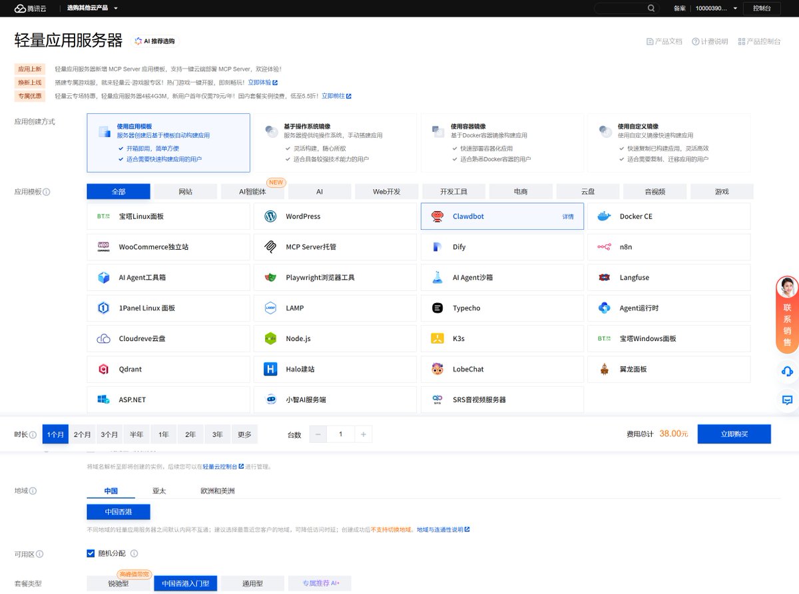Screen dimensions: 799x594
Task: Select the Docker CE whale icon
Action: pyautogui.click(x=604, y=216)
